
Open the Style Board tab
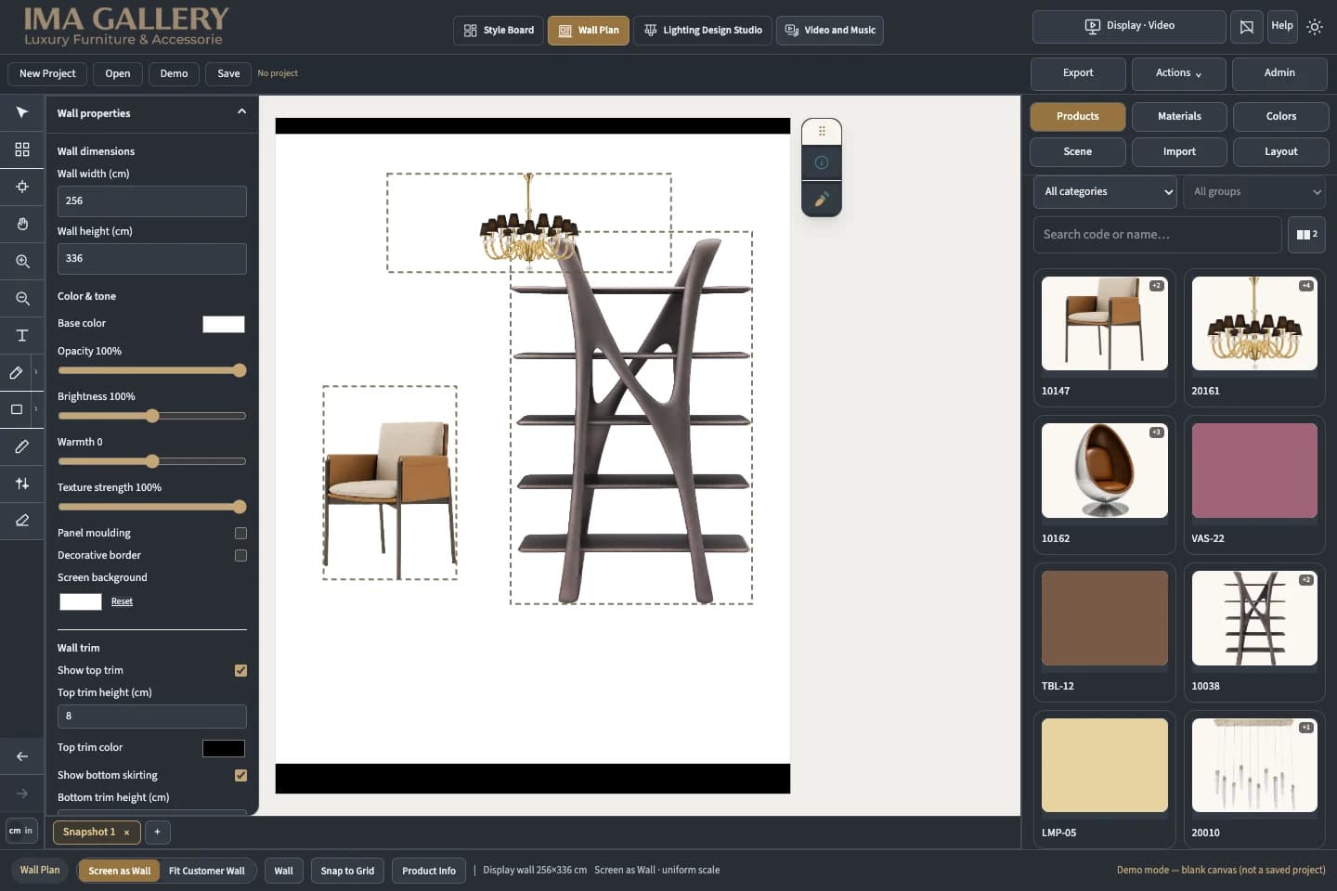point(500,31)
